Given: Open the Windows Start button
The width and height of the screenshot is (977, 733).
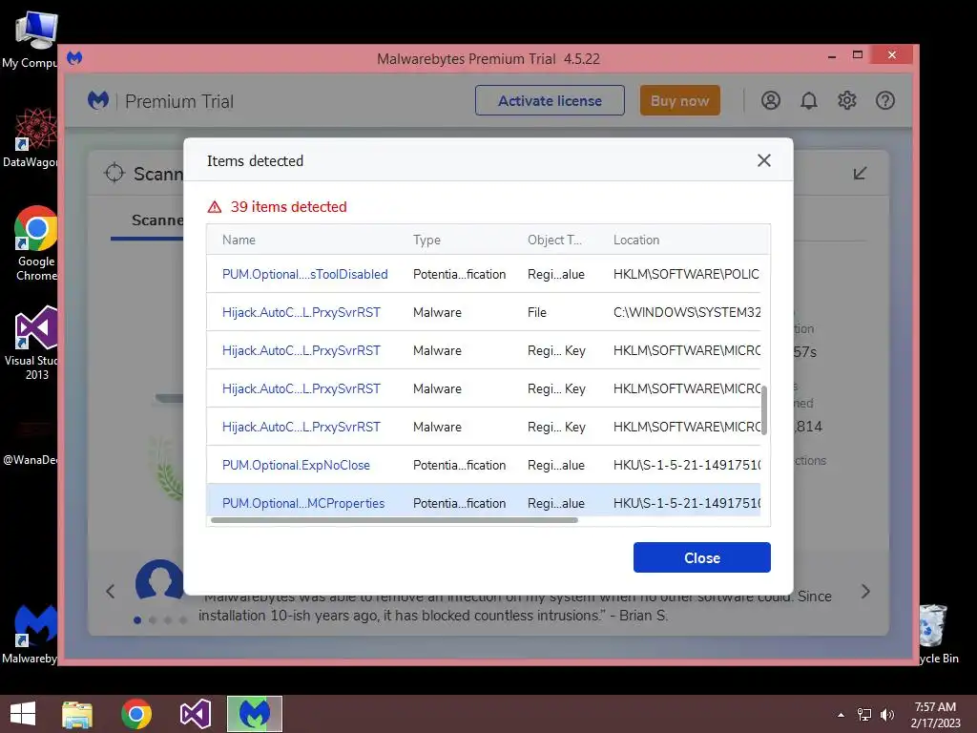Looking at the screenshot, I should pyautogui.click(x=23, y=714).
